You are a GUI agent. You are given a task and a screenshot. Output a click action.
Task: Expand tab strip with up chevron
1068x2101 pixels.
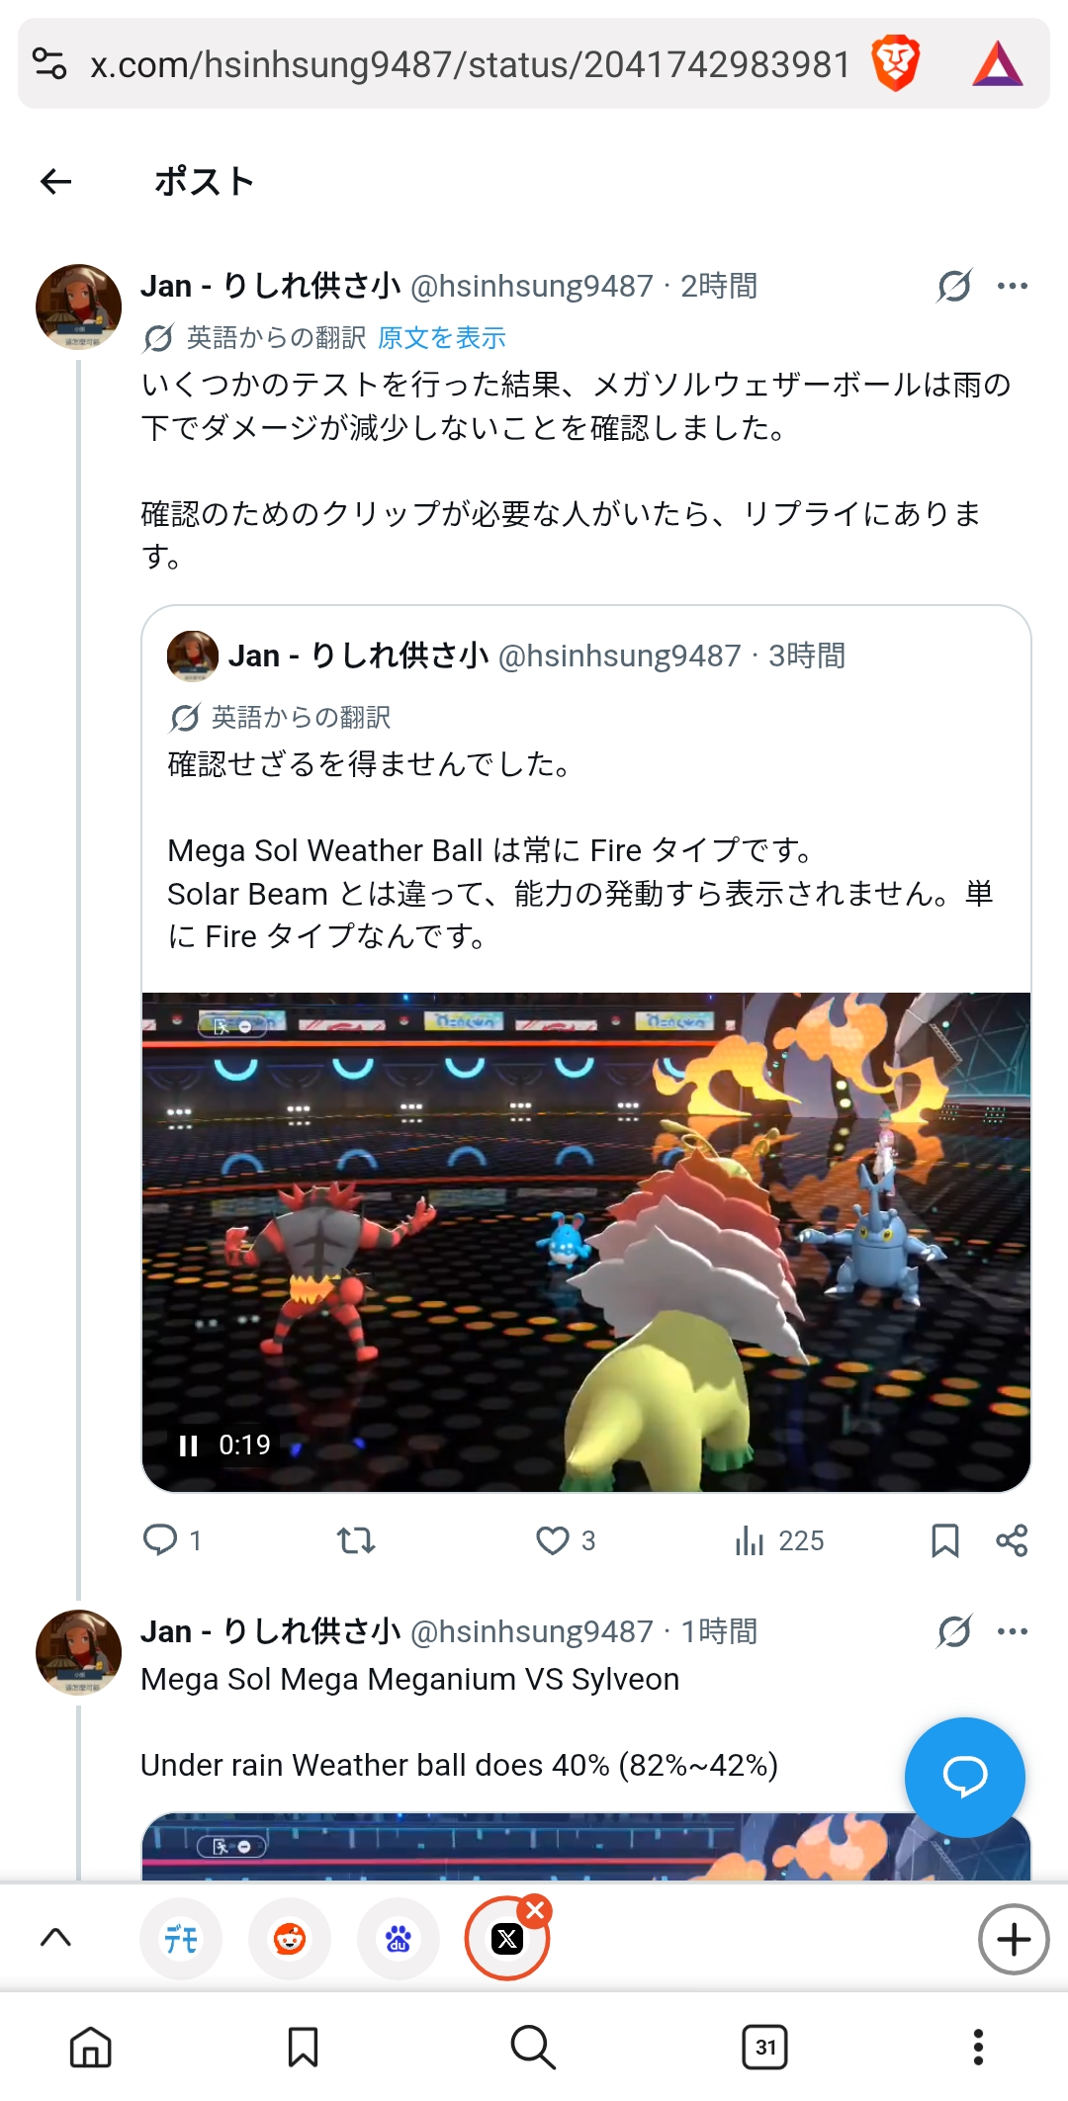tap(55, 1938)
